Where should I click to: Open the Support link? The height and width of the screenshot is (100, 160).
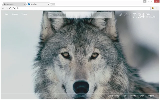[151, 96]
